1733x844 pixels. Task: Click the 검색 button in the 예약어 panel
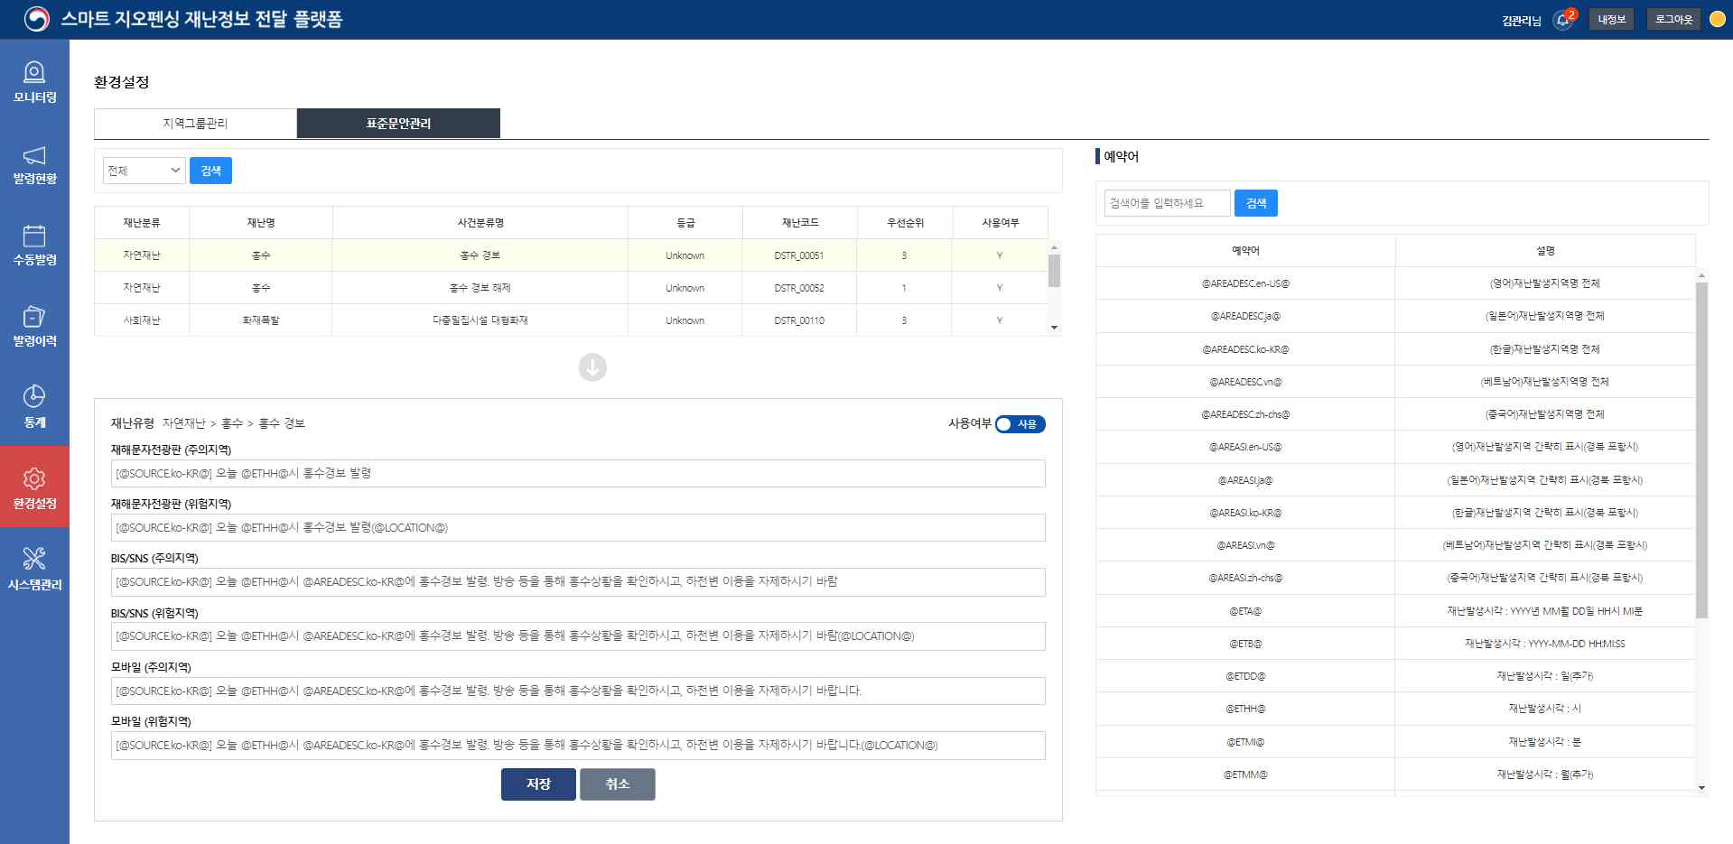pyautogui.click(x=1256, y=203)
